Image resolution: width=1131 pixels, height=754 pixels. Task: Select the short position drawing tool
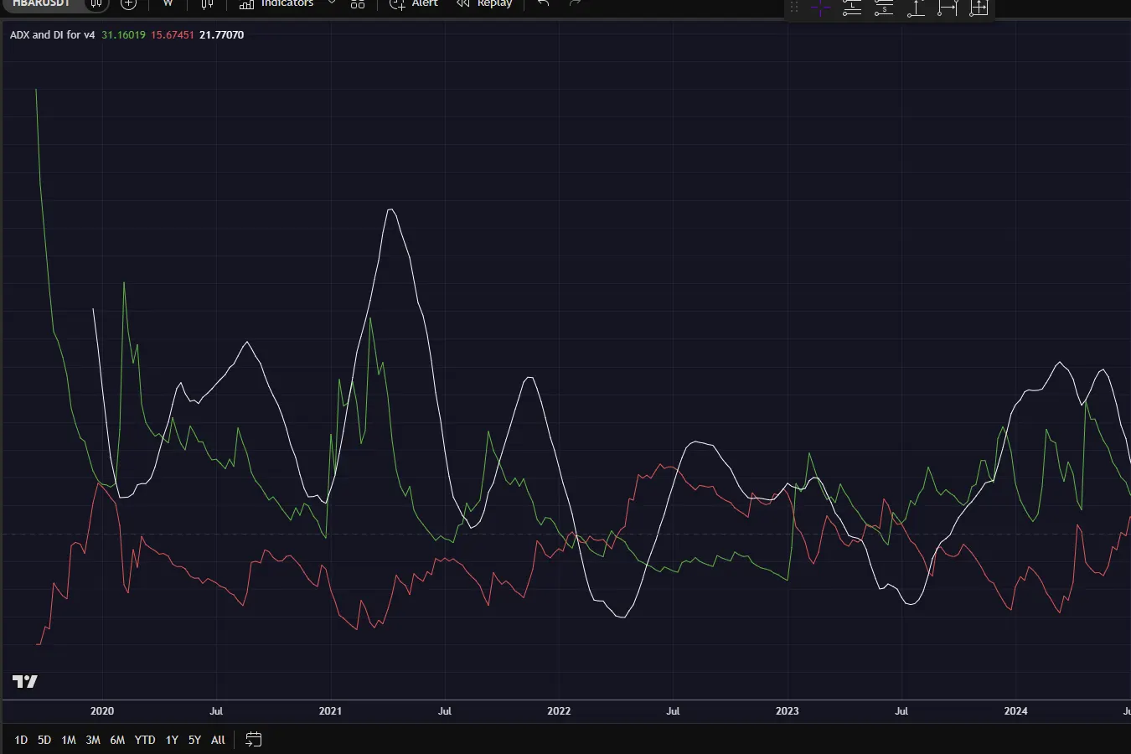tap(884, 8)
